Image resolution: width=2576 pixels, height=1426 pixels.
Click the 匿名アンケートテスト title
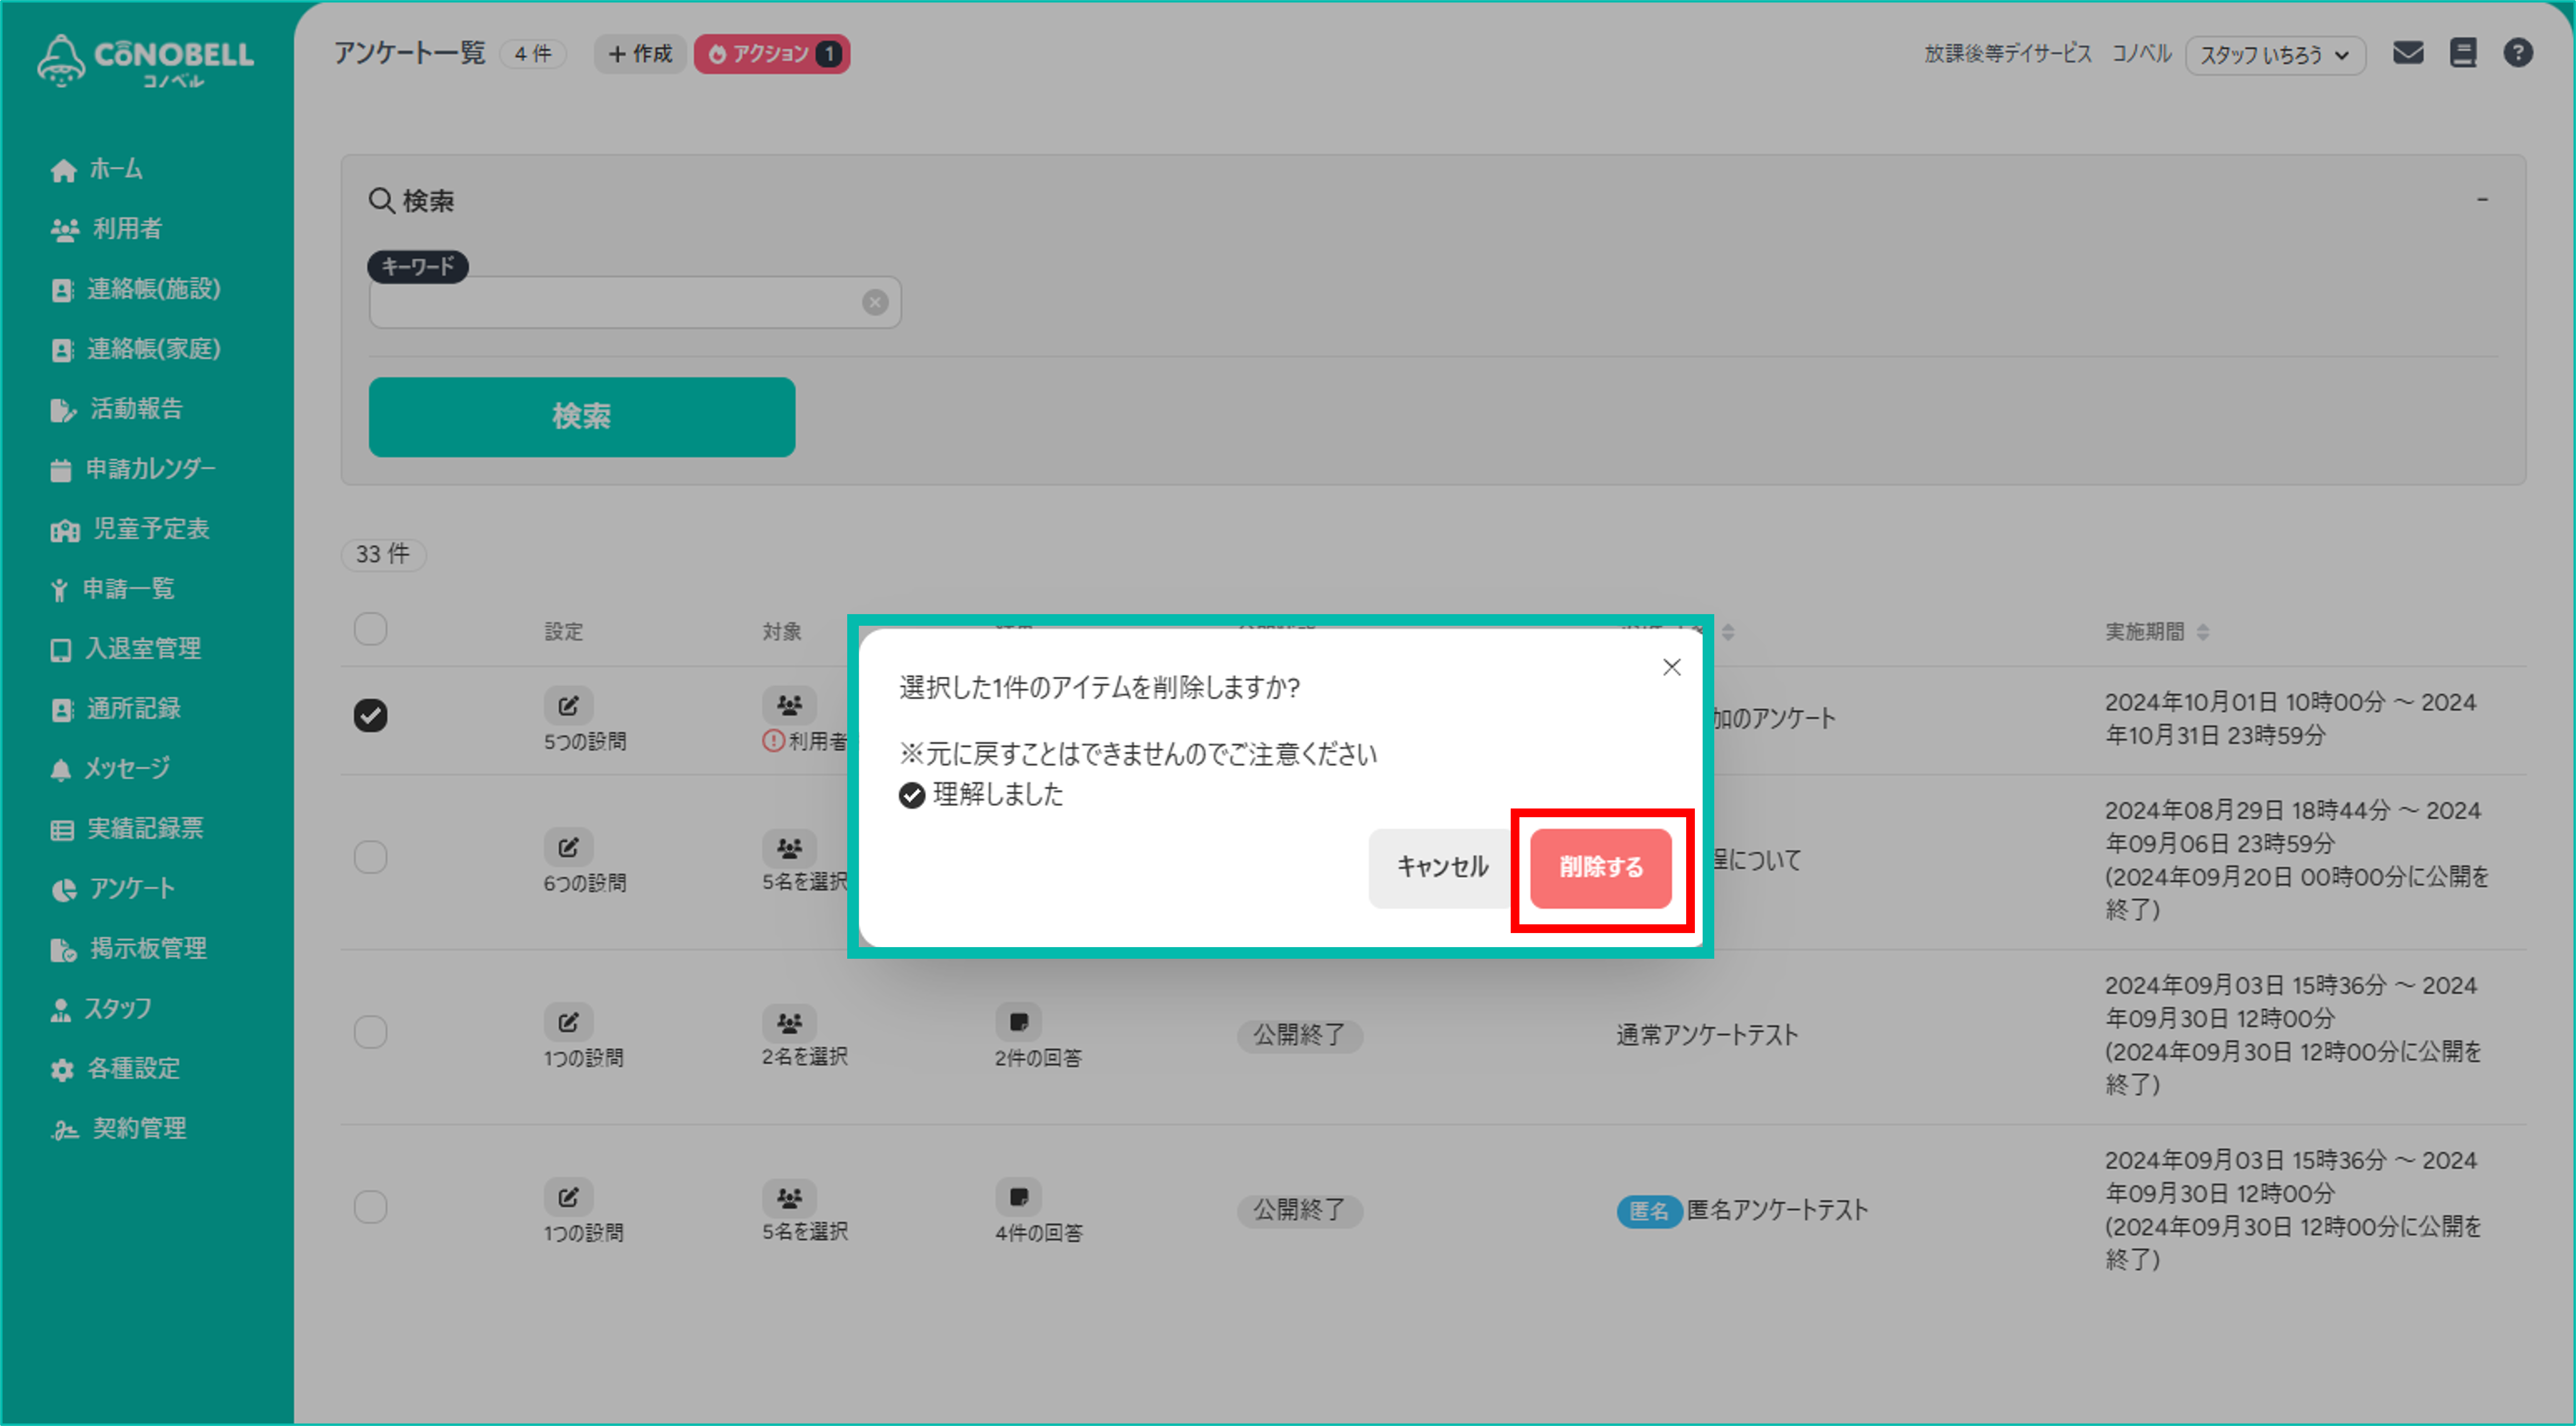[x=1778, y=1211]
